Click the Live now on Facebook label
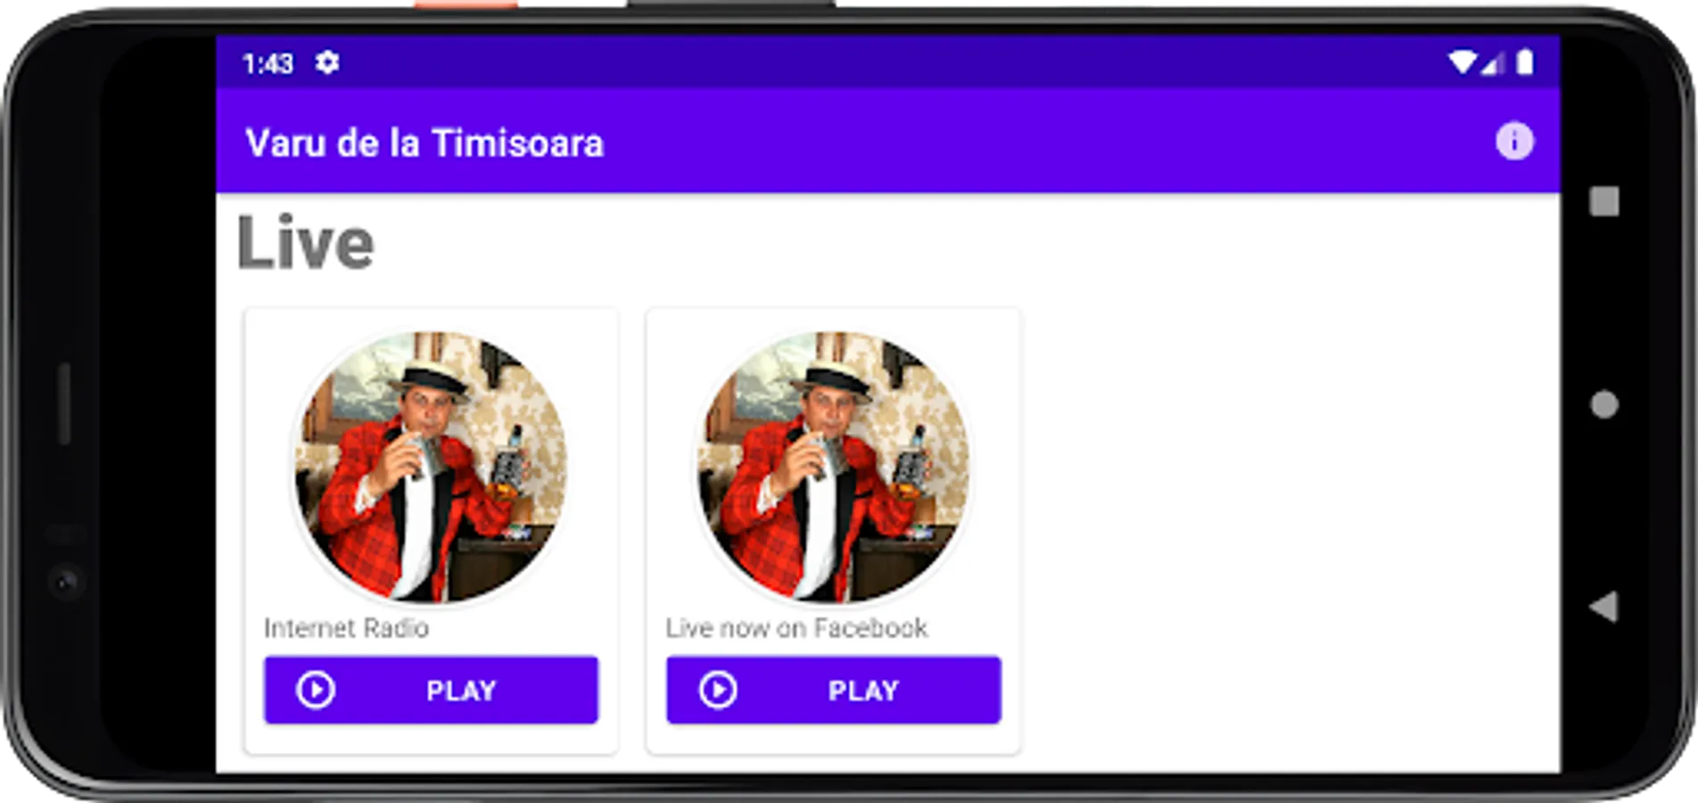The image size is (1698, 803). pyautogui.click(x=796, y=628)
